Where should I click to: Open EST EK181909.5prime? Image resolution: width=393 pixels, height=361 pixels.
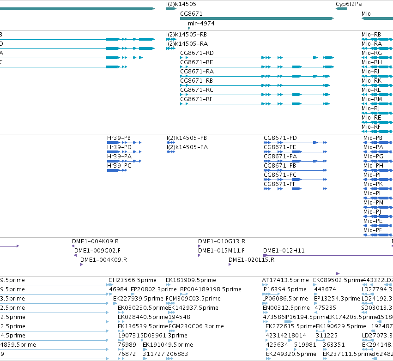191,280
